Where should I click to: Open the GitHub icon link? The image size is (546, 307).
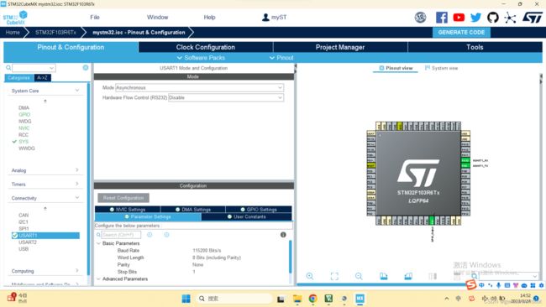coord(493,18)
